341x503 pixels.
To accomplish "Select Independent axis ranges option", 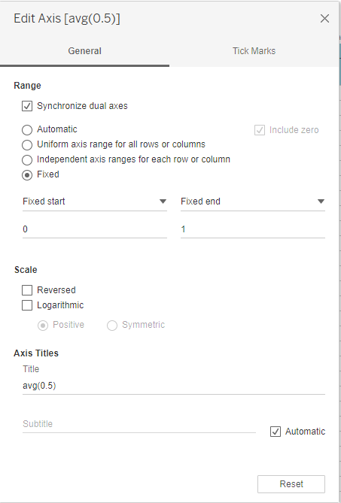I will 27,159.
